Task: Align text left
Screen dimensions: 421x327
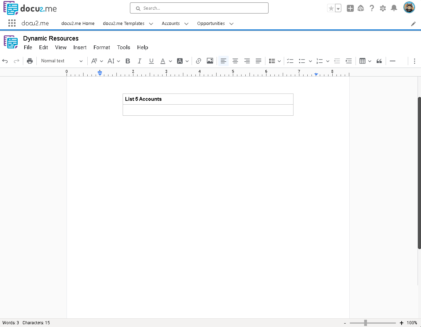Action: point(223,61)
